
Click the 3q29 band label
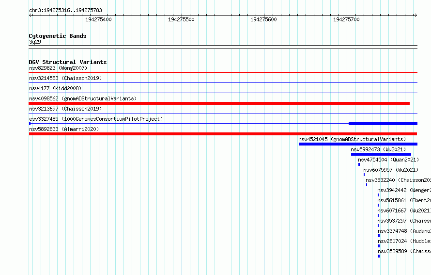pyautogui.click(x=35, y=42)
